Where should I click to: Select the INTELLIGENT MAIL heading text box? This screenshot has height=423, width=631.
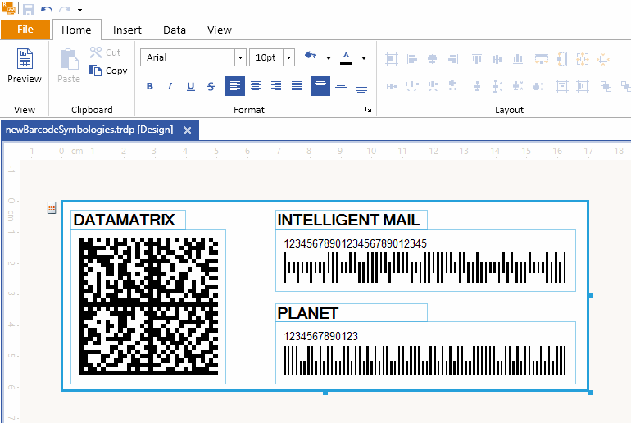point(352,220)
